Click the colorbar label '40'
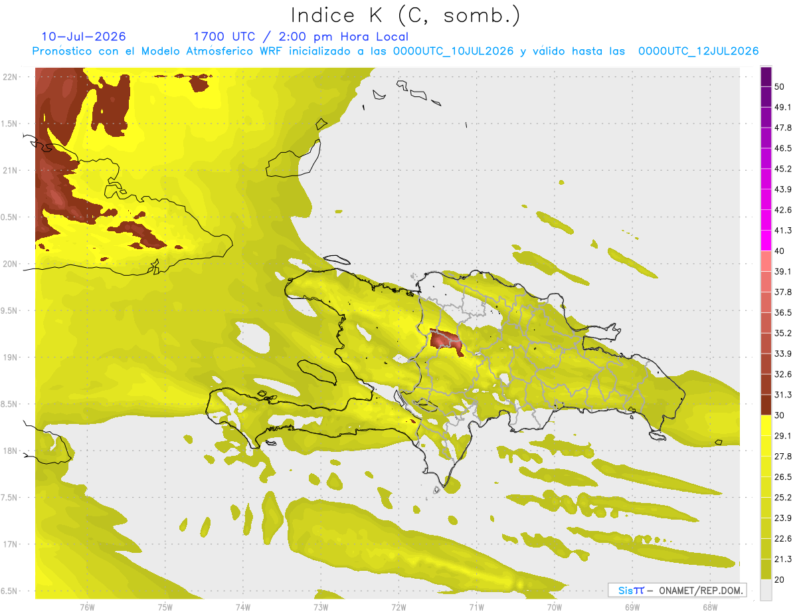This screenshot has width=797, height=616. (x=780, y=251)
